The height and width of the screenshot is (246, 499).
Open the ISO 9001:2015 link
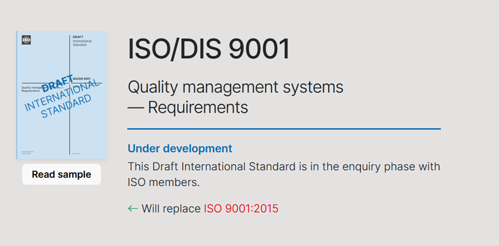tap(241, 209)
